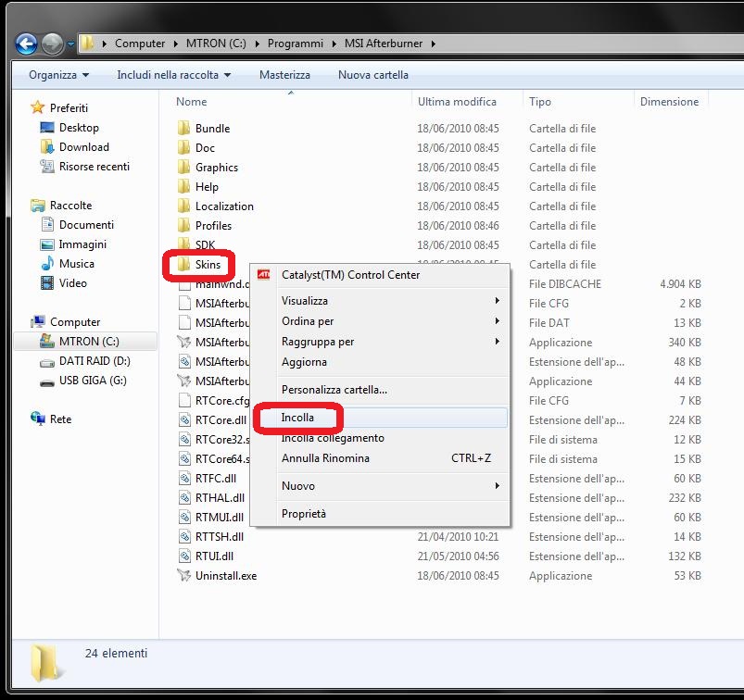The height and width of the screenshot is (700, 744).
Task: Select DATI RAID (D:) in the navigation tree
Action: 95,361
